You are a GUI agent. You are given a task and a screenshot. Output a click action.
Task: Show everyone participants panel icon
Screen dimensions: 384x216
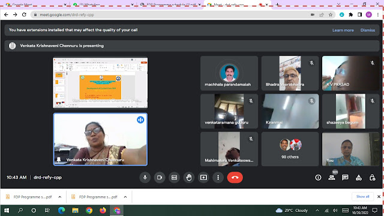coord(332,178)
